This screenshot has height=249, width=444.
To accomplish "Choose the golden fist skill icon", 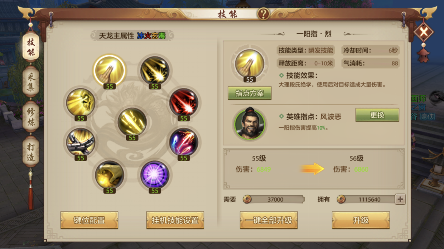I will tap(109, 174).
